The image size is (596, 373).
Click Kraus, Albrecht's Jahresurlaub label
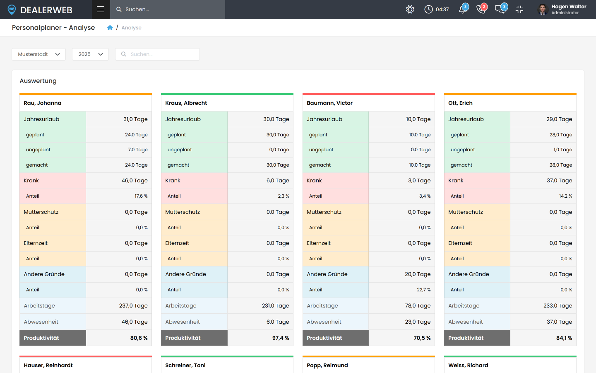183,119
